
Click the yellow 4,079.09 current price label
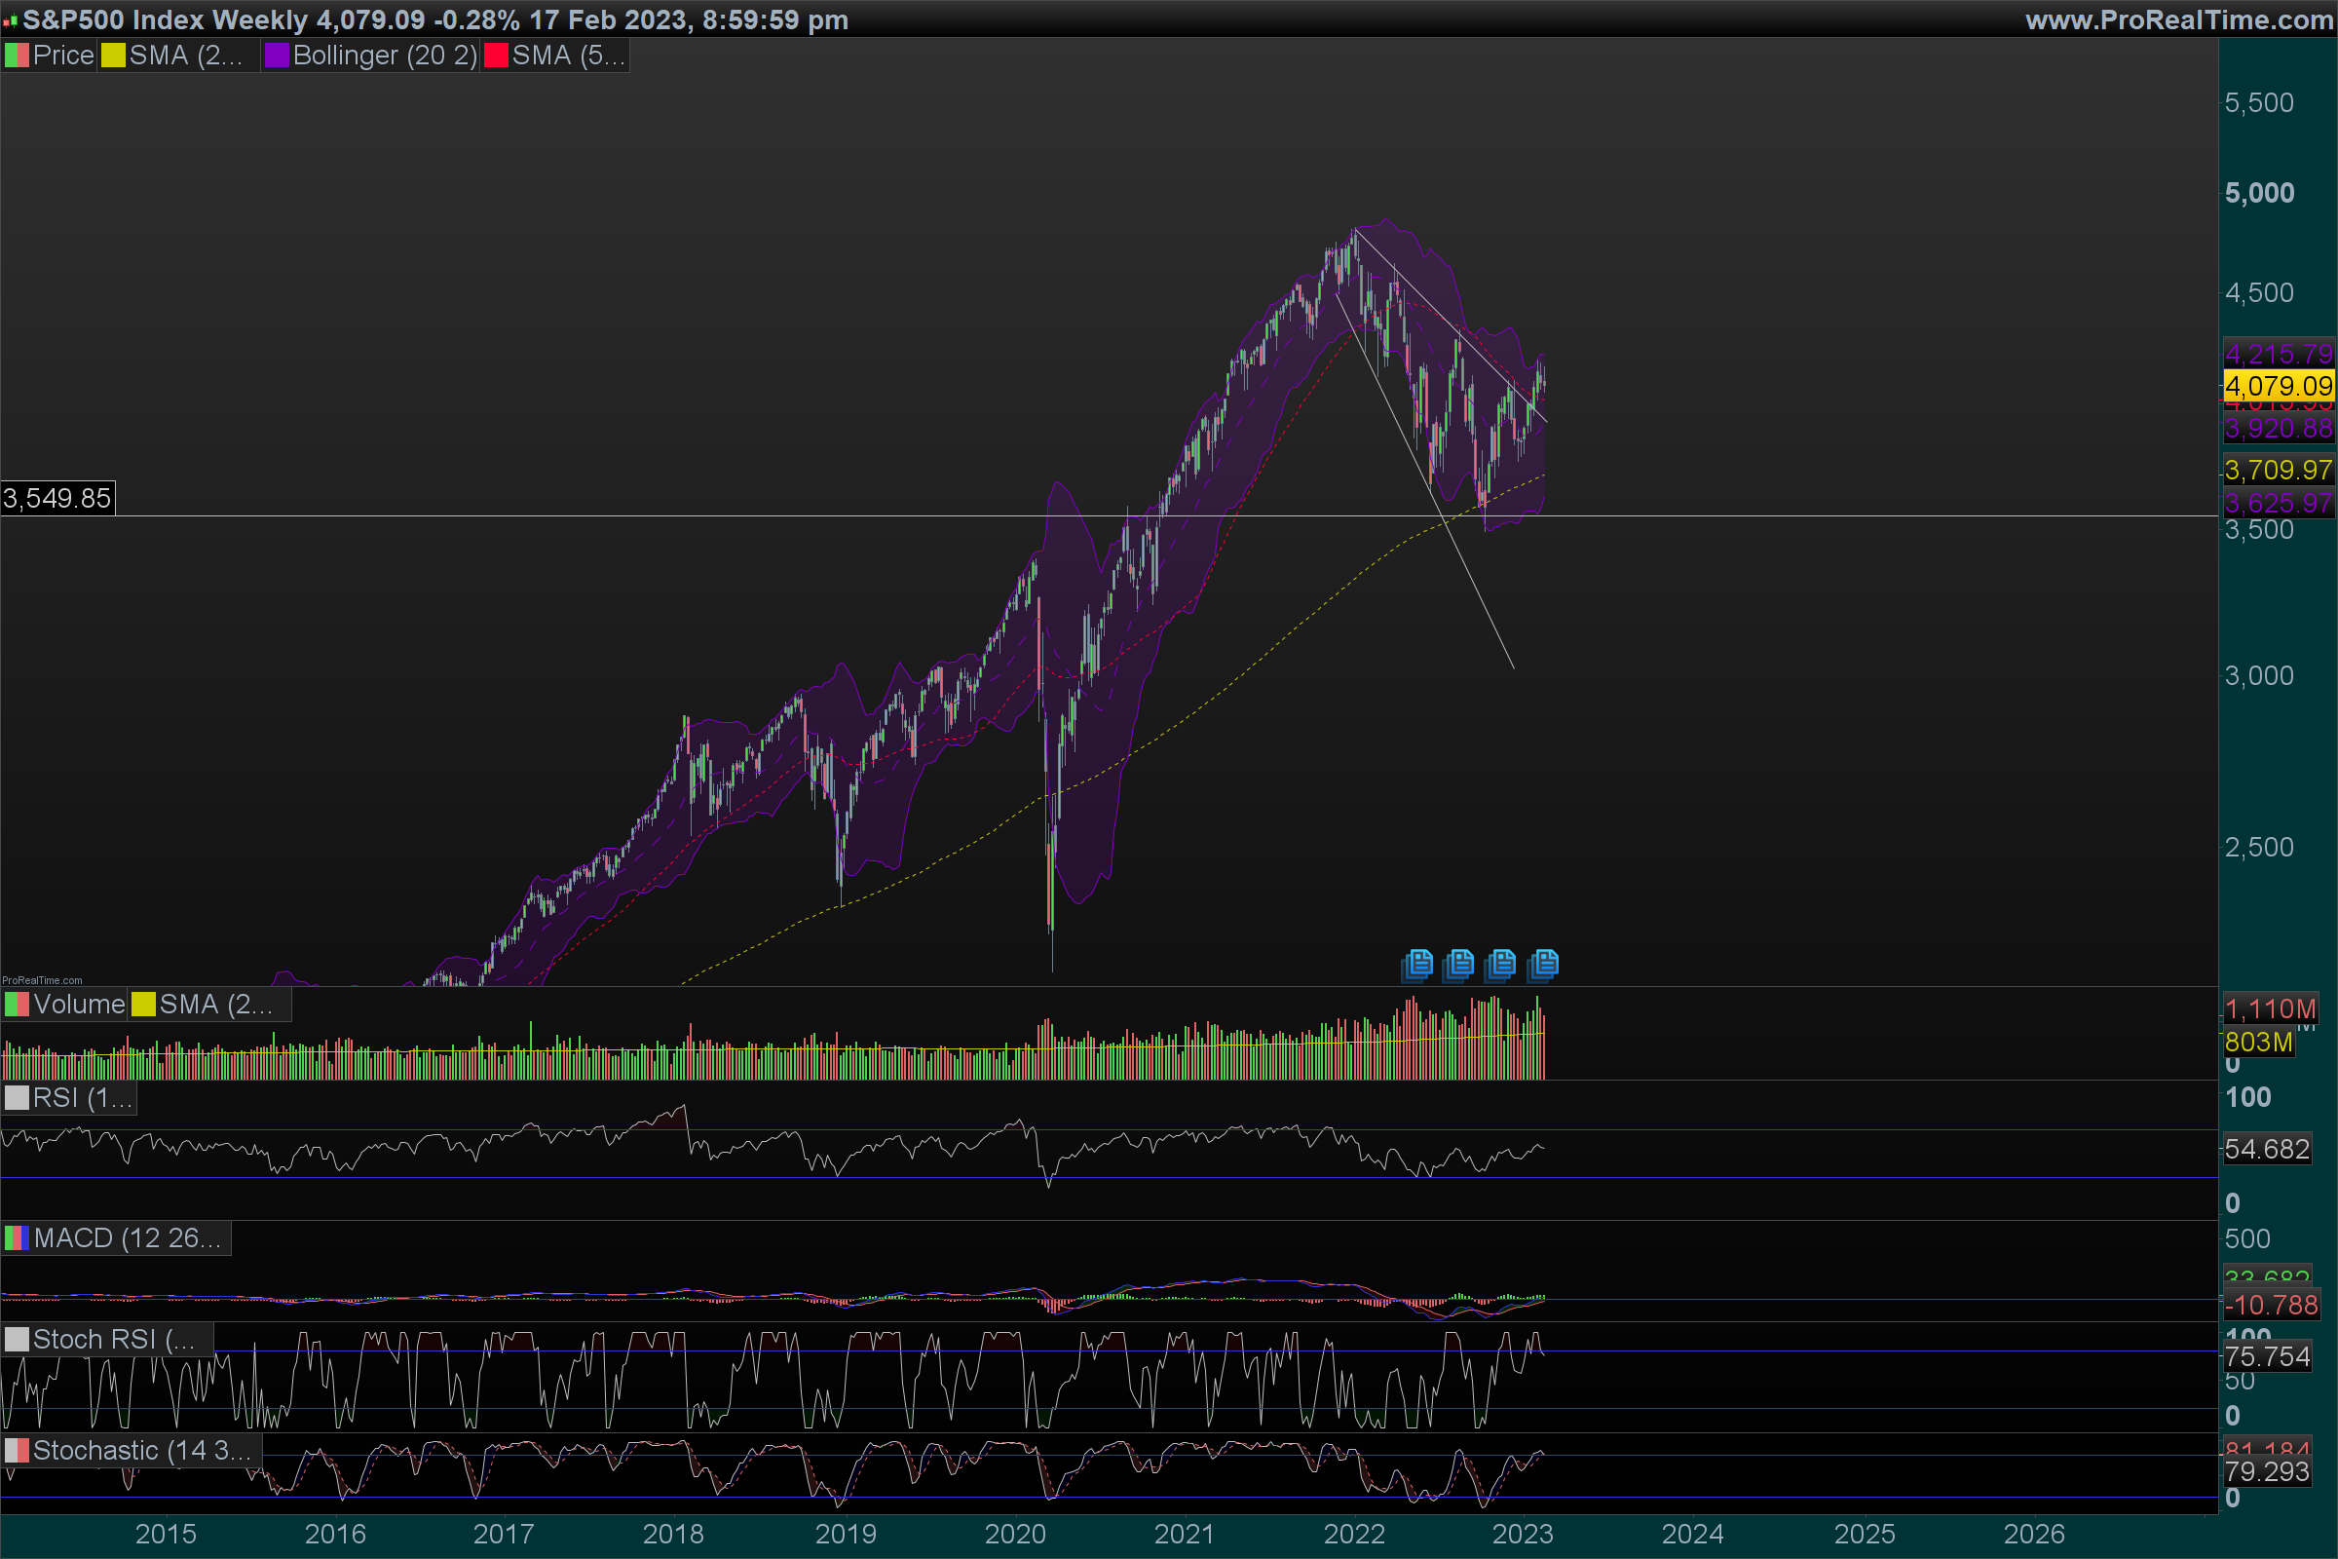[2278, 386]
